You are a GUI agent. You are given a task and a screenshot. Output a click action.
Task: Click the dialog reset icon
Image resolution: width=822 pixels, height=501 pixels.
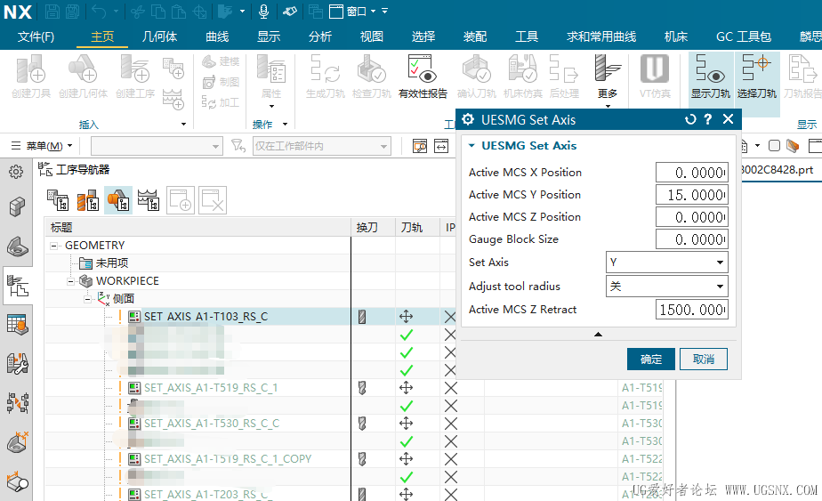point(690,119)
